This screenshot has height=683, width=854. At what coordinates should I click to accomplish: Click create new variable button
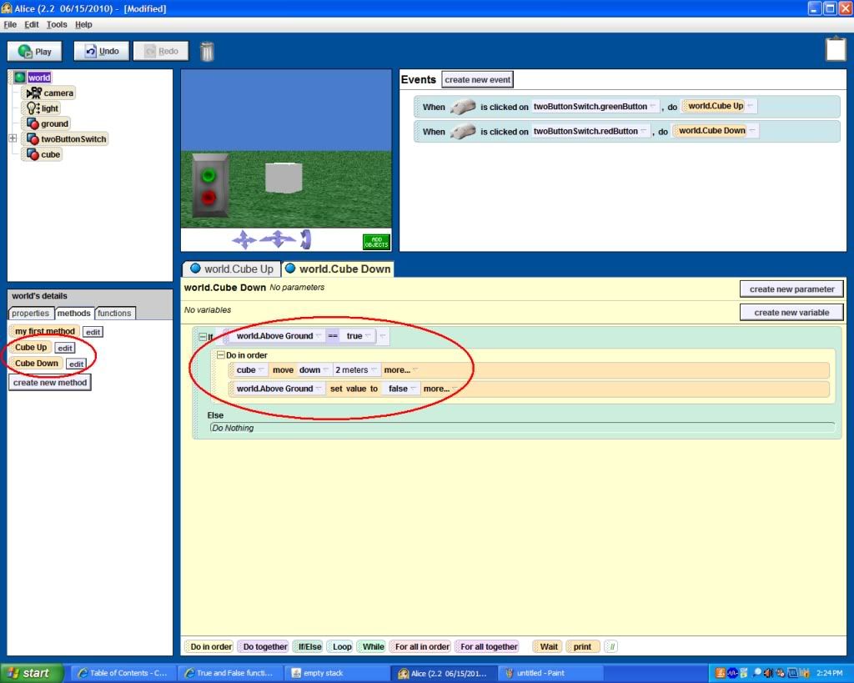[x=791, y=313]
